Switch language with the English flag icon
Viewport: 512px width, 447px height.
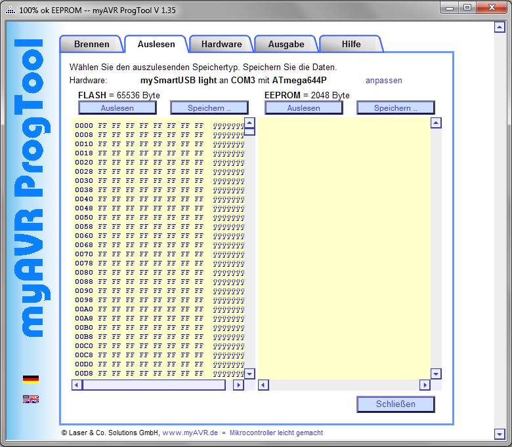[x=31, y=399]
